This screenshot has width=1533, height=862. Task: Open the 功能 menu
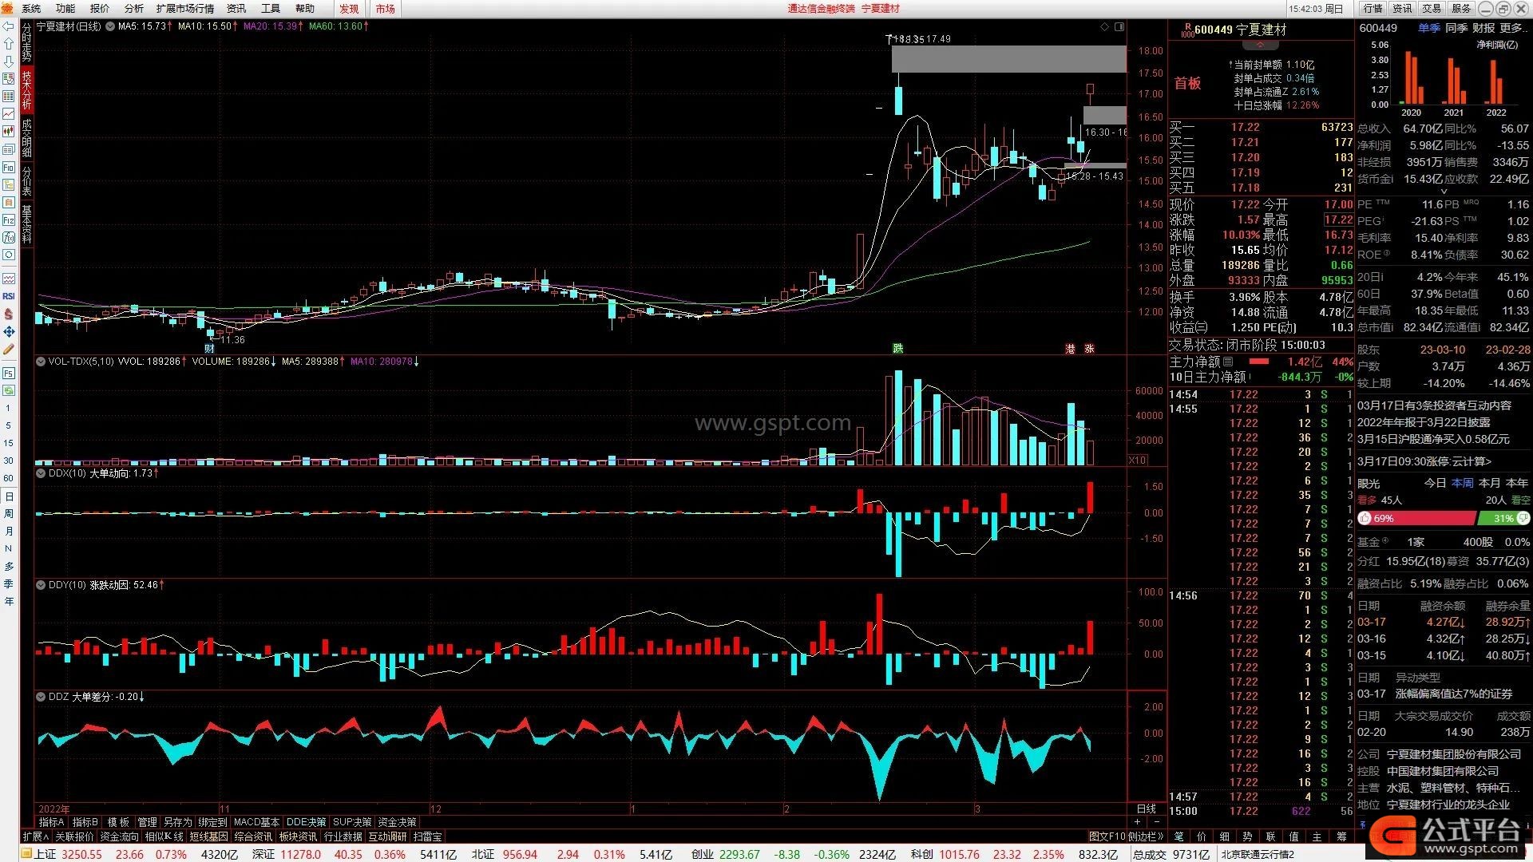pyautogui.click(x=65, y=8)
